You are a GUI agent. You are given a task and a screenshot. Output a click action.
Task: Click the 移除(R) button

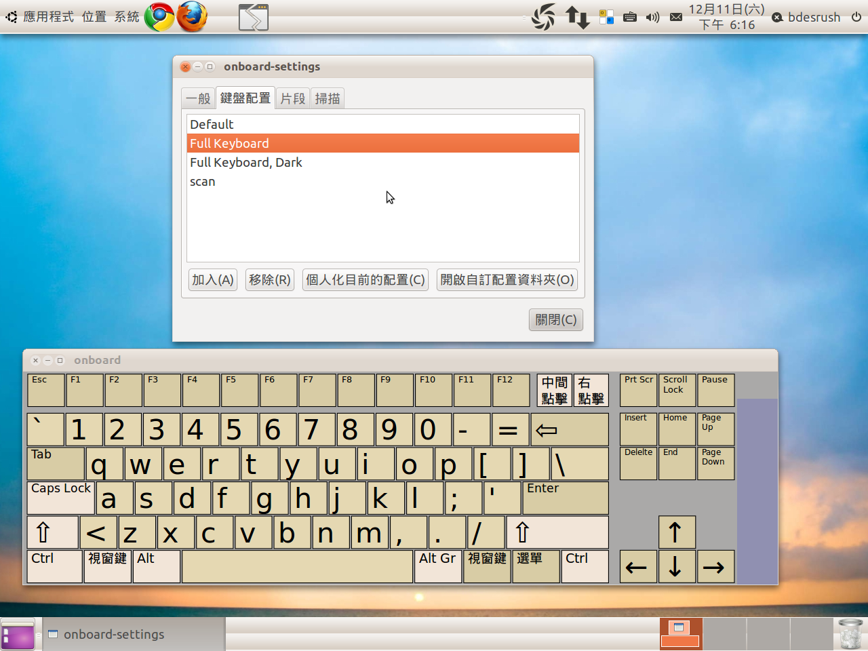tap(270, 279)
